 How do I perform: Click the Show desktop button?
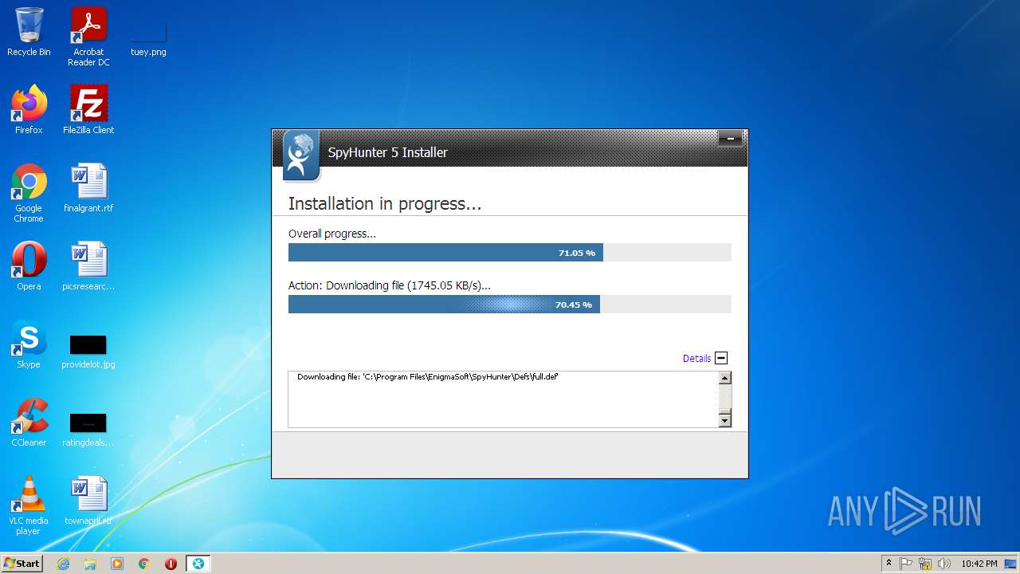coord(1011,564)
